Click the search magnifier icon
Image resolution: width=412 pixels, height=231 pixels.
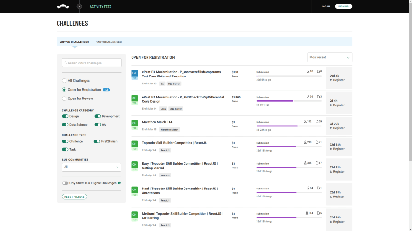pos(66,63)
